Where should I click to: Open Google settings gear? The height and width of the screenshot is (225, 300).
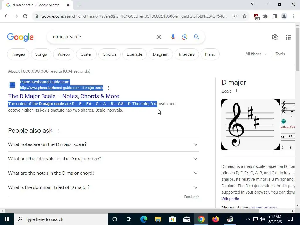point(275,37)
